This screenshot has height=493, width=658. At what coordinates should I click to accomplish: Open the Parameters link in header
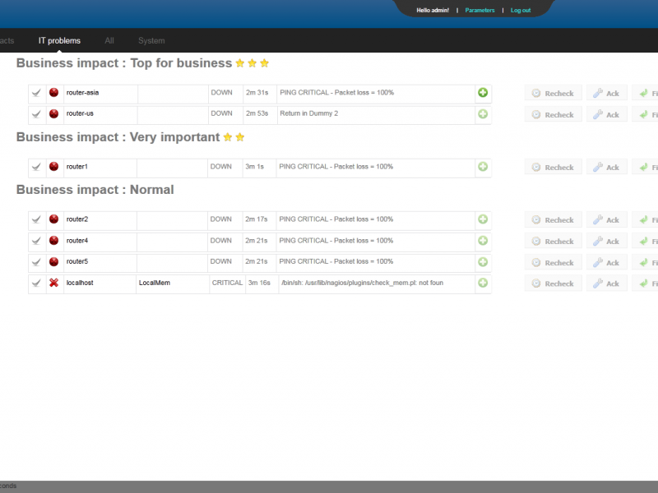click(480, 11)
